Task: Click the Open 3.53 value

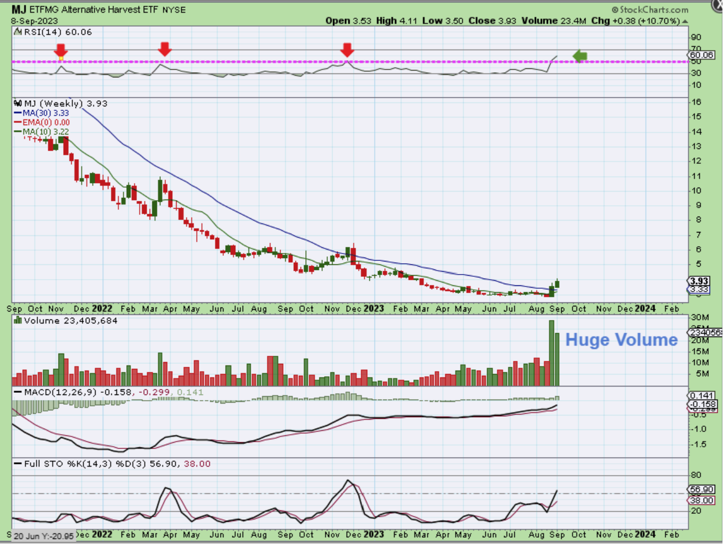Action: pos(348,20)
